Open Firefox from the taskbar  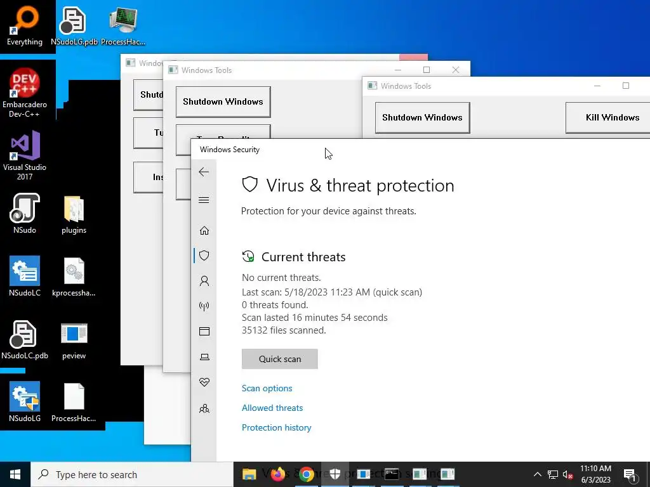(x=278, y=474)
